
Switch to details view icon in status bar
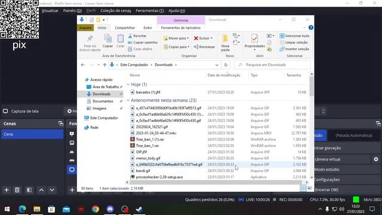[303, 188]
